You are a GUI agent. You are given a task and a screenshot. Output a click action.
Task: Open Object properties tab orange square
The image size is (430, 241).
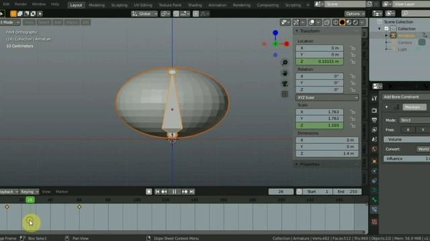[x=374, y=161]
